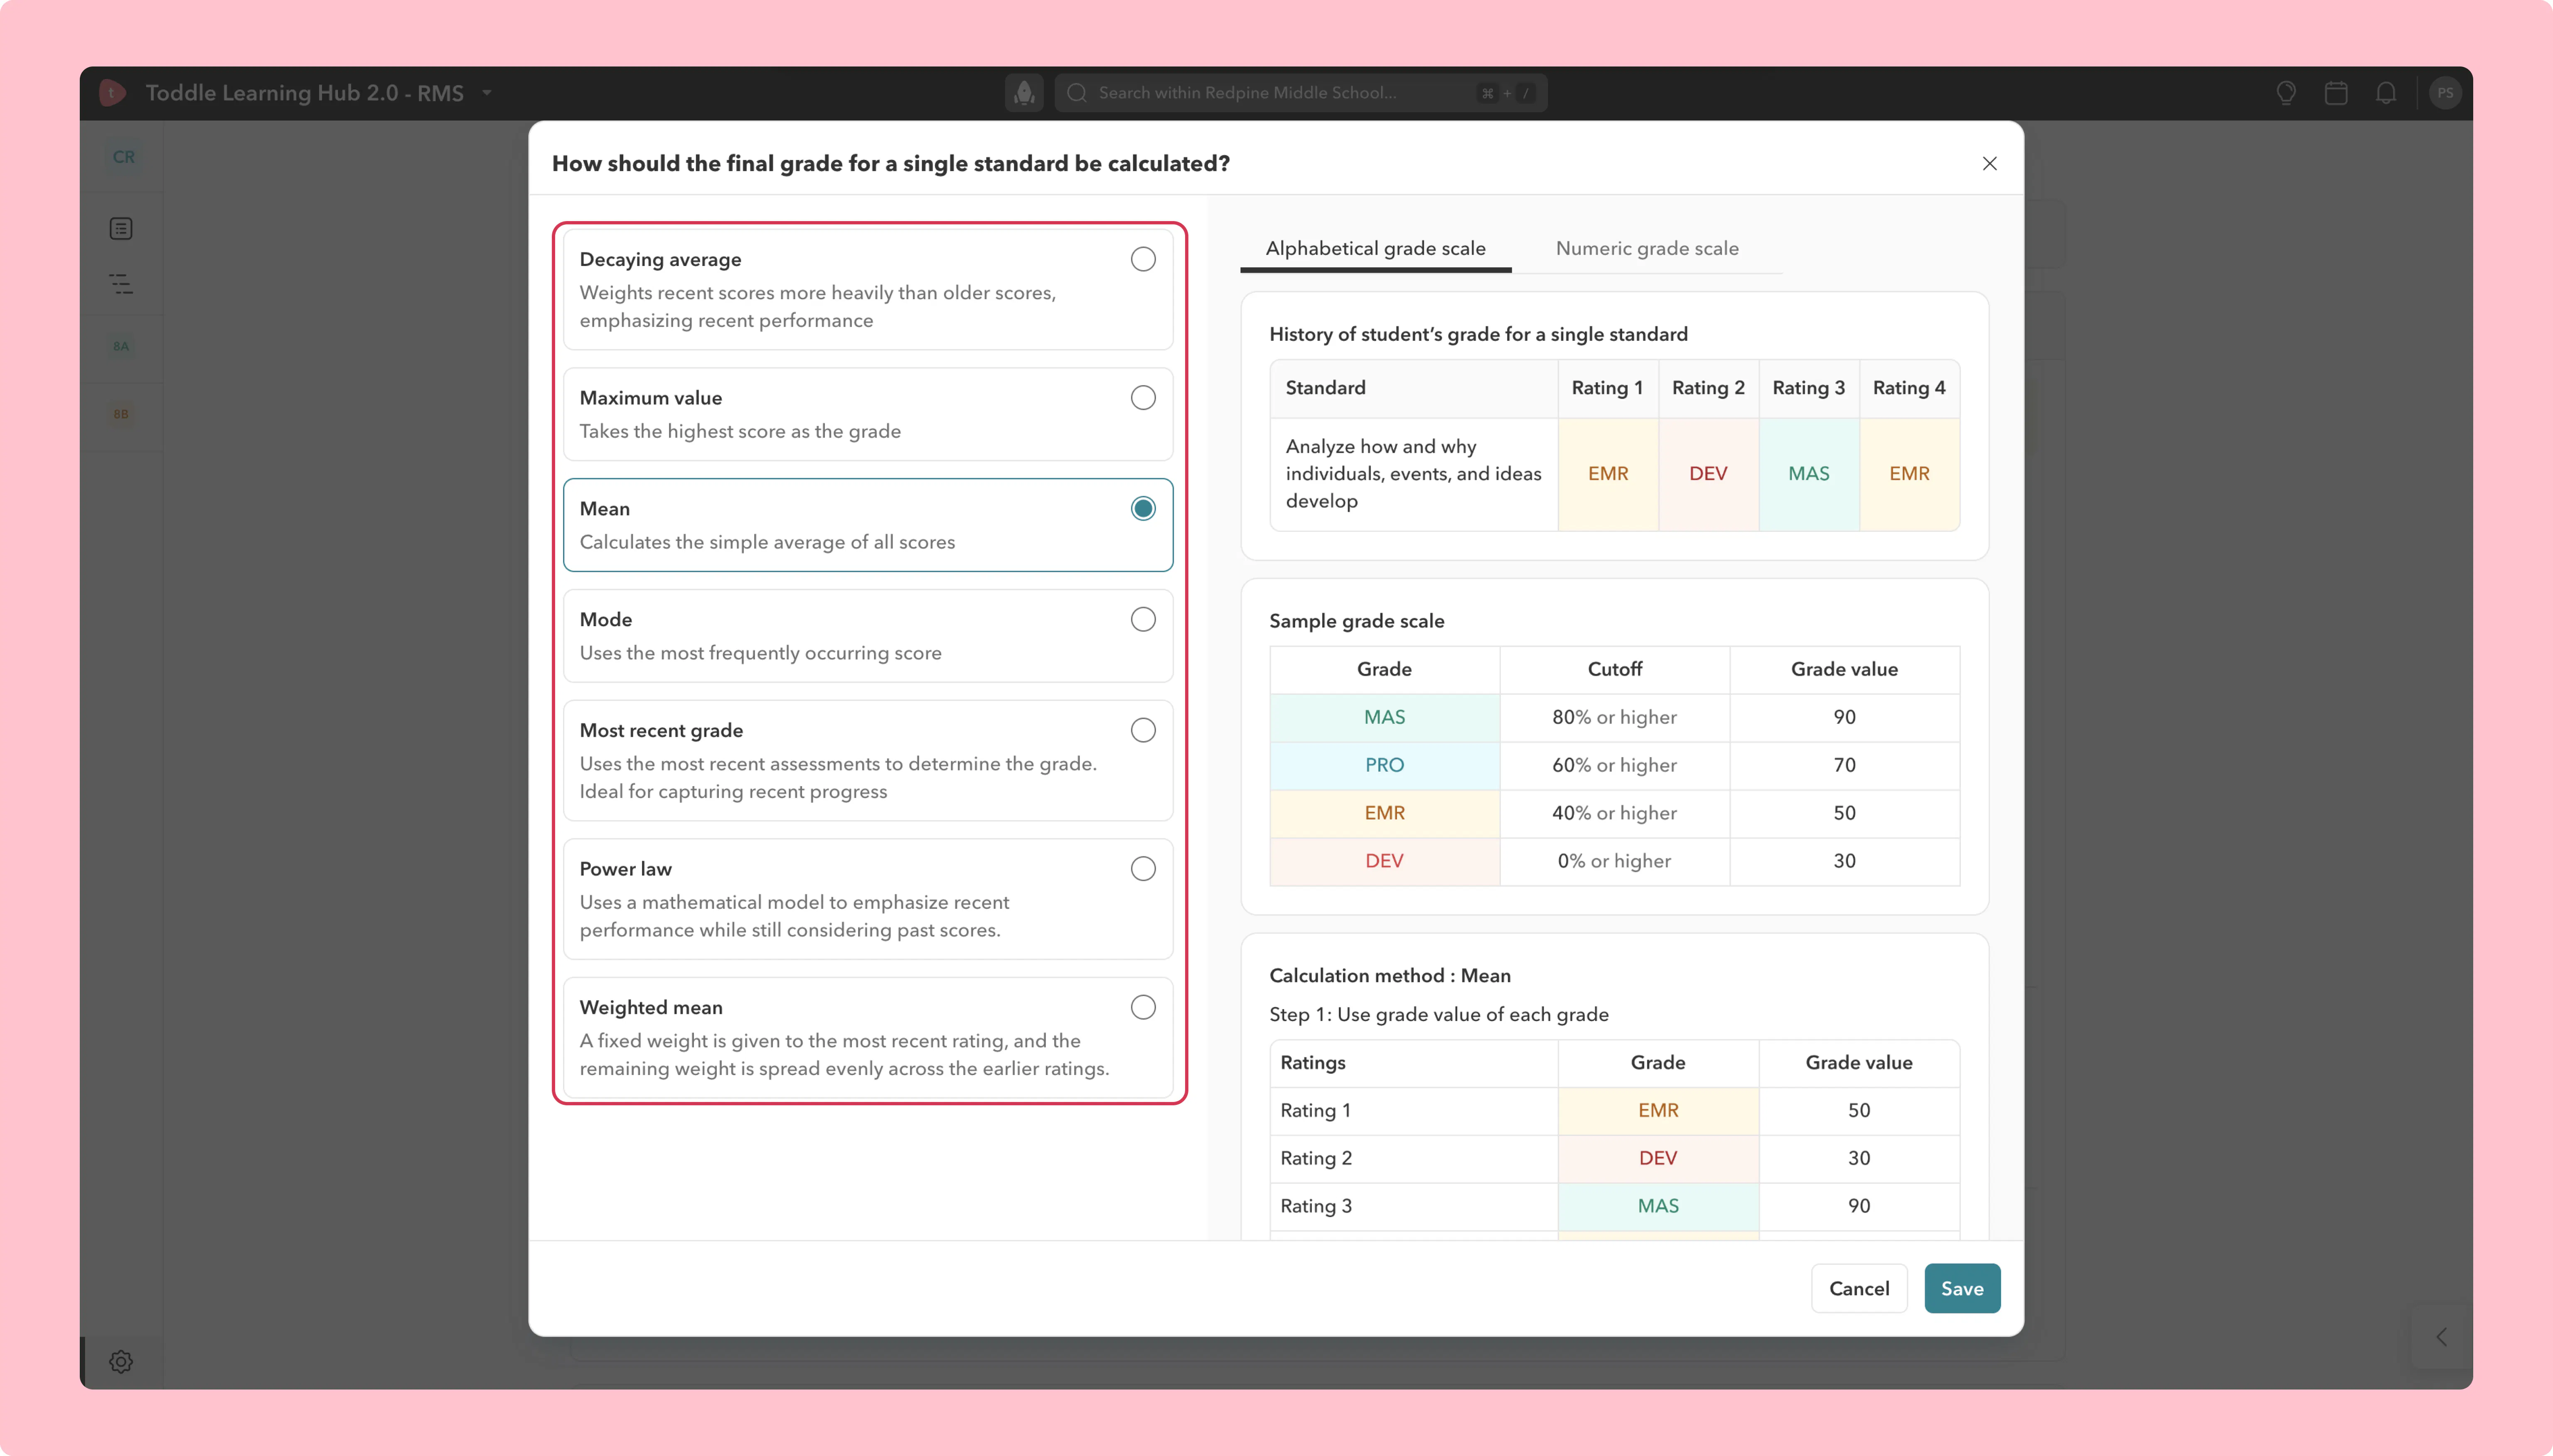Click the MAS grade cell in the sample grade scale

point(1385,717)
